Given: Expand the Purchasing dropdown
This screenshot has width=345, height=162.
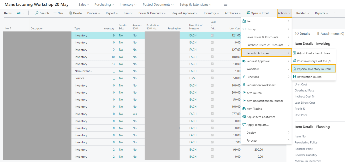Looking at the screenshot, I should (x=104, y=5).
